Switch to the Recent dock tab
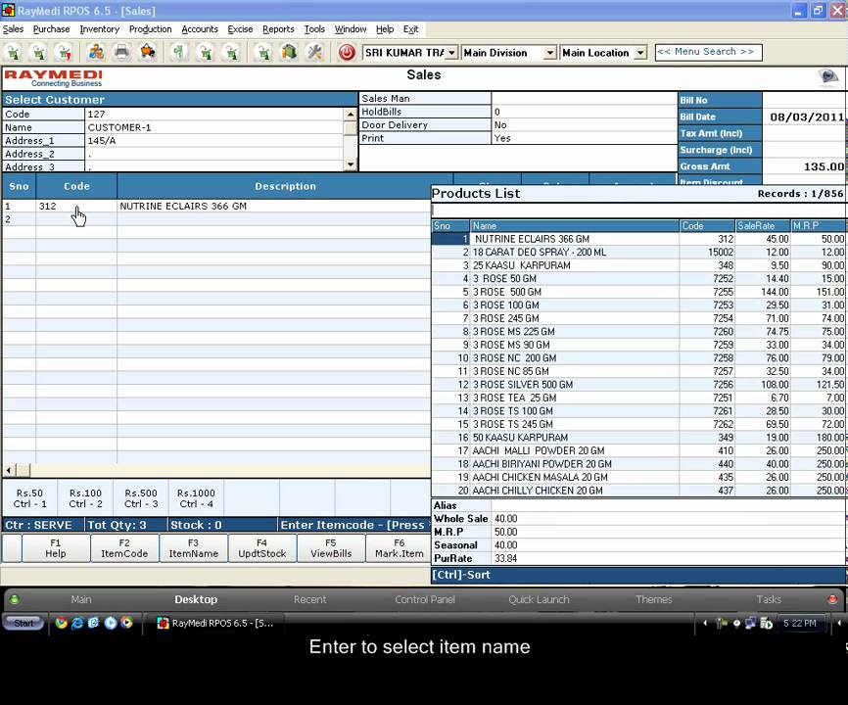848x705 pixels. (x=309, y=599)
